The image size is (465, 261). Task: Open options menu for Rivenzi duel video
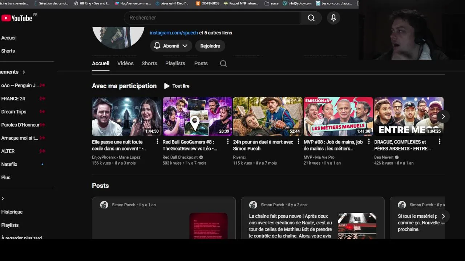coord(298,141)
